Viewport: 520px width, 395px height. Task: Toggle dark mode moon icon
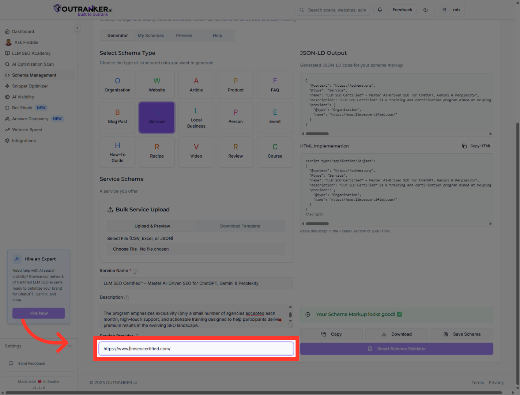(x=425, y=10)
